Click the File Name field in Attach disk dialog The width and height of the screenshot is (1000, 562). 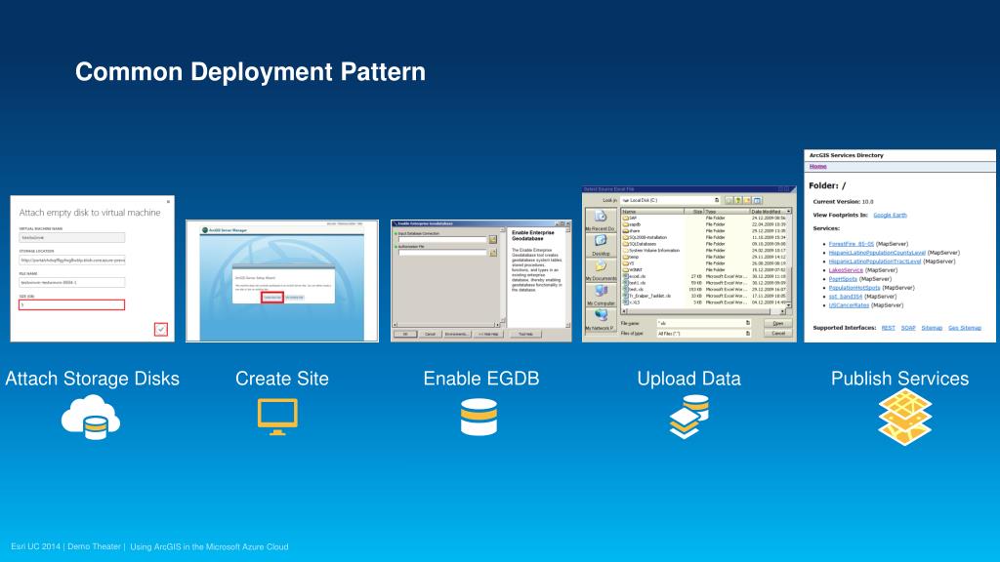click(x=72, y=282)
